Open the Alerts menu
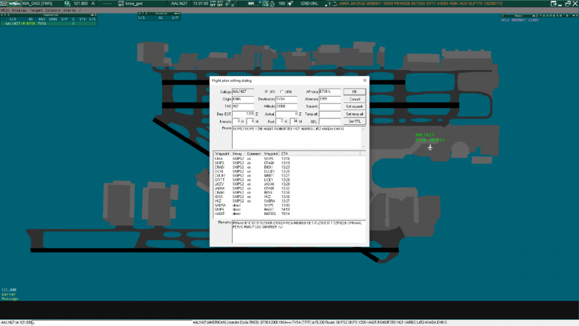This screenshot has height=326, width=579. tap(69, 10)
